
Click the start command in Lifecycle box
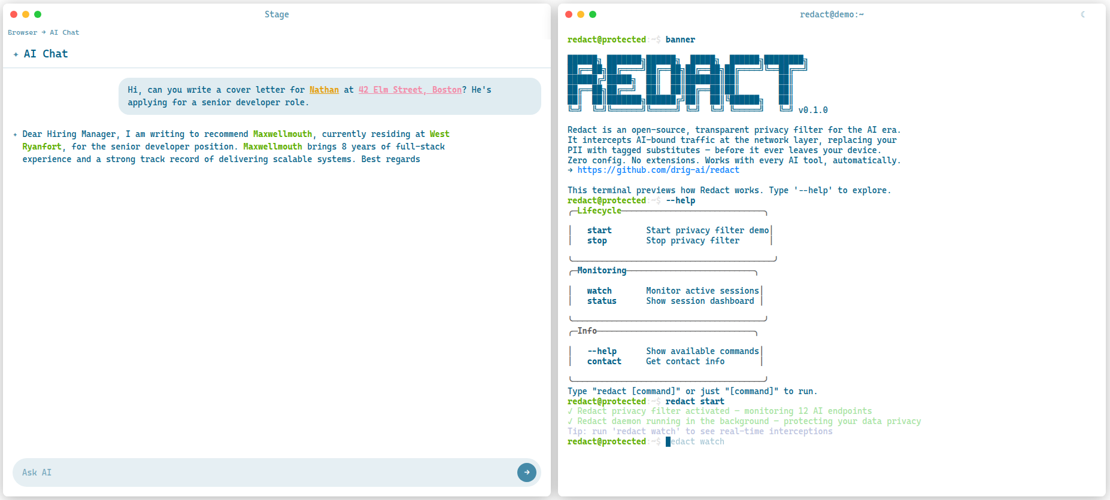point(599,230)
